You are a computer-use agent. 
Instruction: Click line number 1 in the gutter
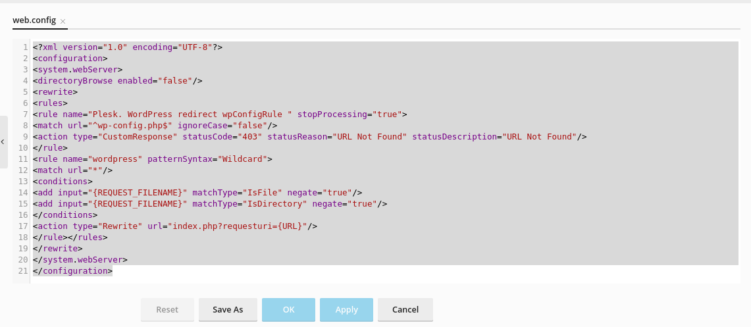(24, 47)
